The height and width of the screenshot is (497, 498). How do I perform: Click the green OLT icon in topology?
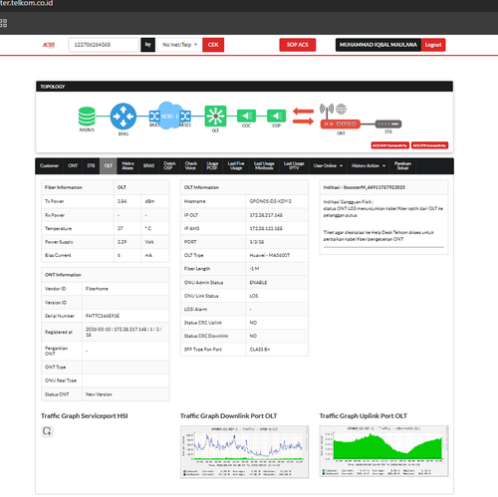[215, 116]
